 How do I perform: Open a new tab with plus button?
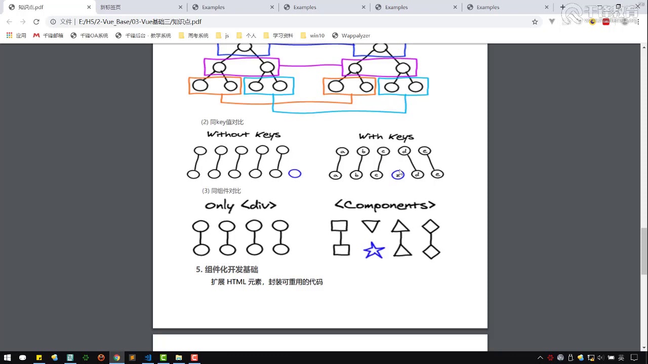tap(562, 7)
